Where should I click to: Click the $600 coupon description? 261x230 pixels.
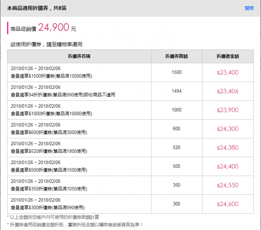49,132
